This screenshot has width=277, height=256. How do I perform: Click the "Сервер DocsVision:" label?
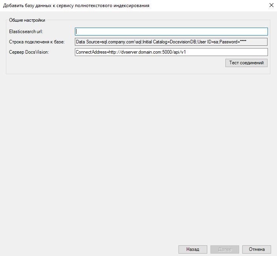click(29, 52)
